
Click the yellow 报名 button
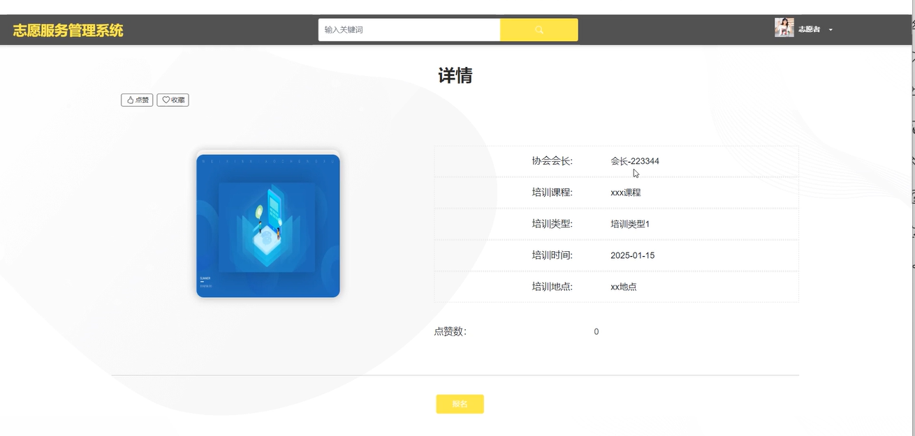(460, 404)
